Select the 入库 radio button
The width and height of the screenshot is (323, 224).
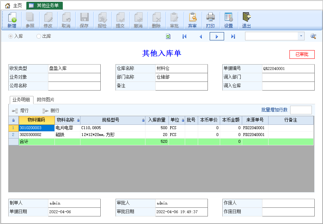click(10, 36)
